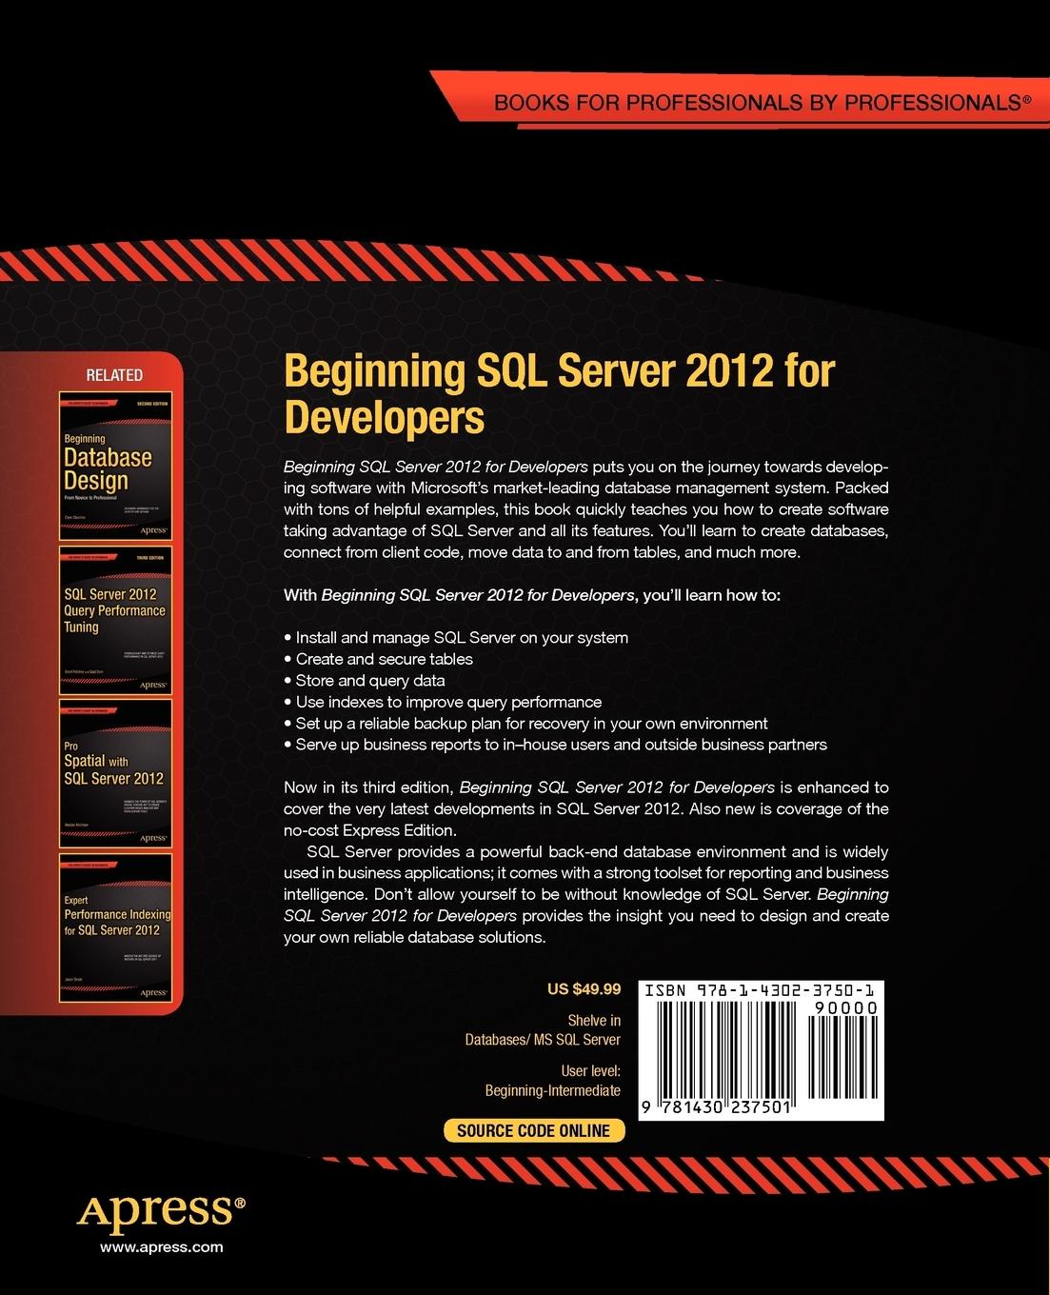
Task: Select the ISBN barcode image
Action: (x=757, y=1047)
